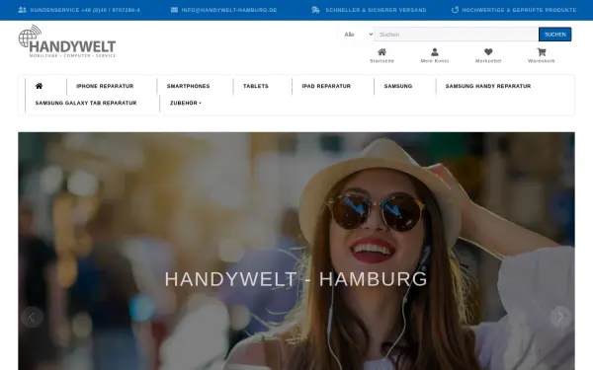Open Samsung menu item

(x=398, y=86)
